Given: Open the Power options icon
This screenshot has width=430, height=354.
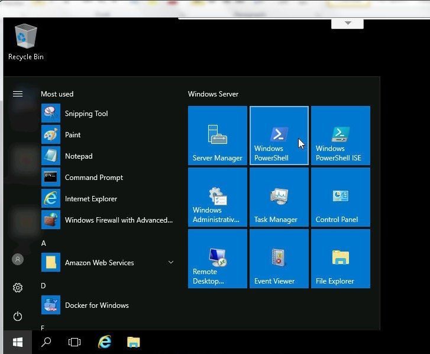Looking at the screenshot, I should tap(18, 316).
